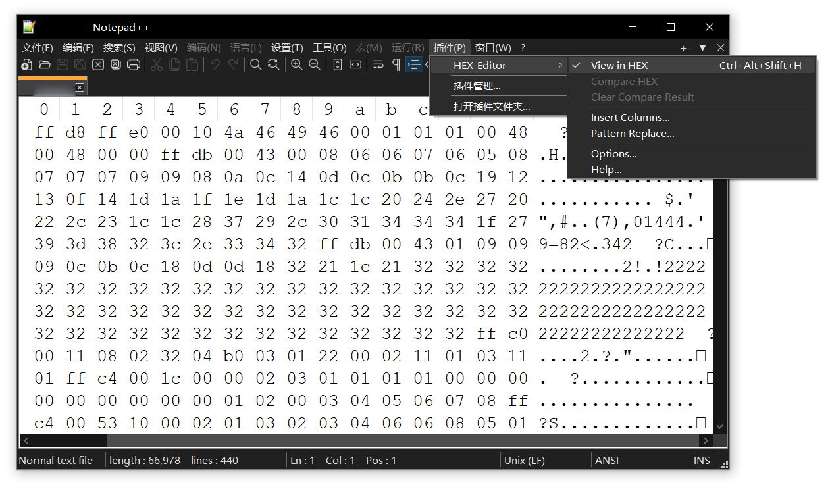This screenshot has height=485, width=830.
Task: Click the Zoom Out toolbar icon
Action: click(x=315, y=64)
